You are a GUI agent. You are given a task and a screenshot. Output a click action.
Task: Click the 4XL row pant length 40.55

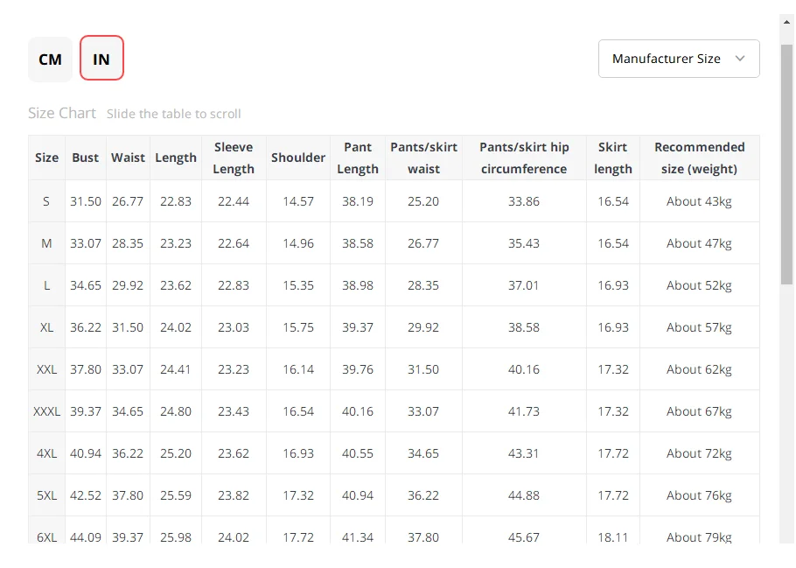click(358, 453)
